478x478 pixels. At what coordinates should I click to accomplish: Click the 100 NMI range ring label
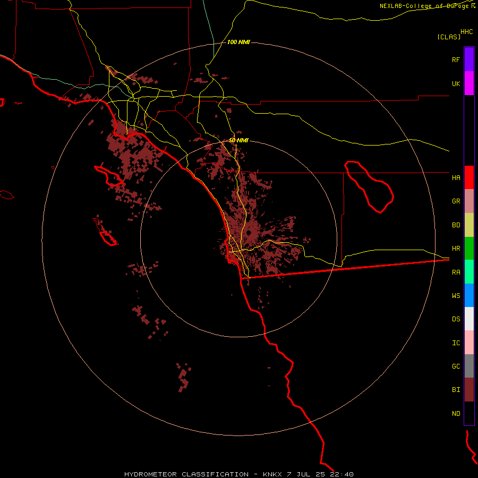click(x=238, y=42)
